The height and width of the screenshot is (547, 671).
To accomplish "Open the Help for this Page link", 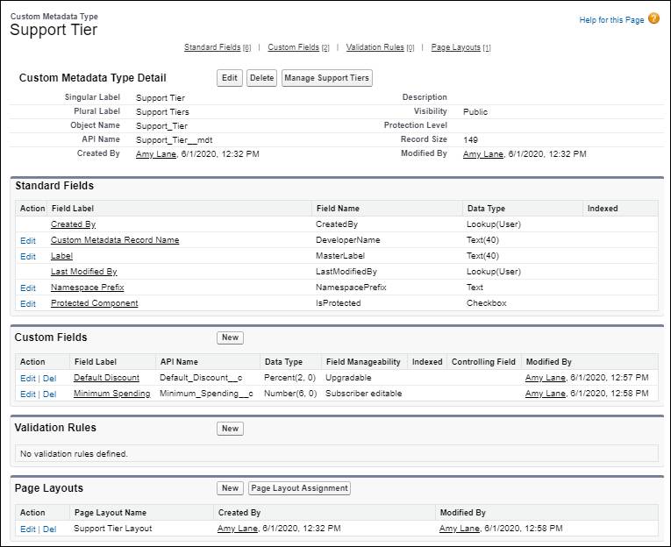I will point(611,19).
